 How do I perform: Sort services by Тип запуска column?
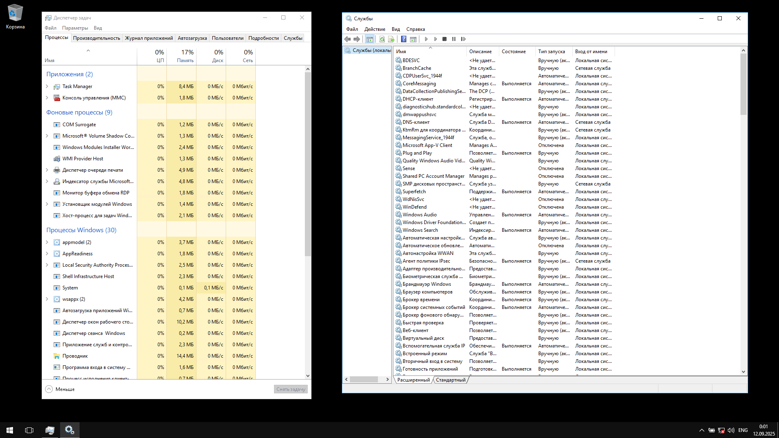[x=554, y=52]
